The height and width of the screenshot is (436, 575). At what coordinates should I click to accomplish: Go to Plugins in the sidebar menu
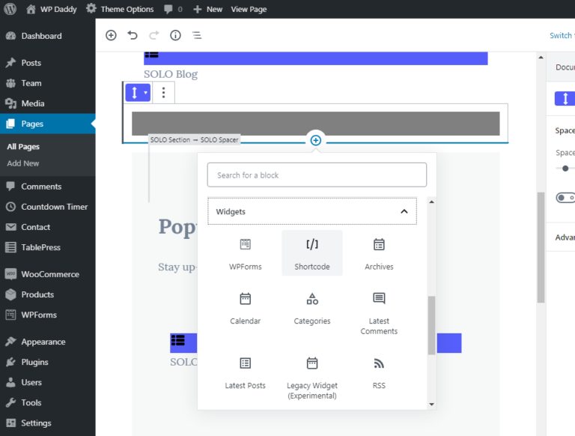[x=34, y=362]
